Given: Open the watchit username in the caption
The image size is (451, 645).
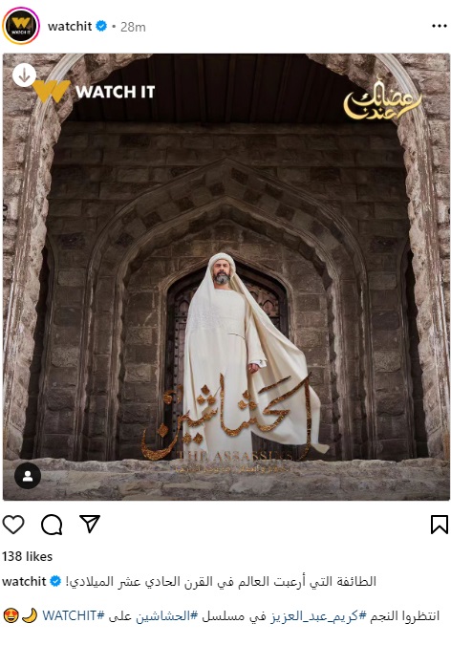Looking at the screenshot, I should (24, 581).
